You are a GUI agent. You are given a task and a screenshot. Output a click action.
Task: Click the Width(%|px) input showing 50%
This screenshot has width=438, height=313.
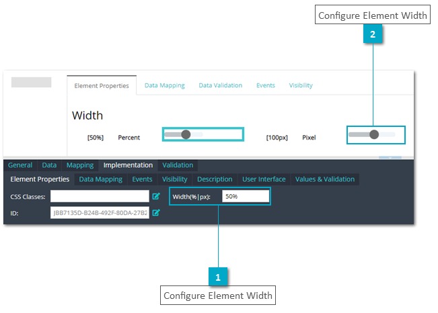coord(246,196)
